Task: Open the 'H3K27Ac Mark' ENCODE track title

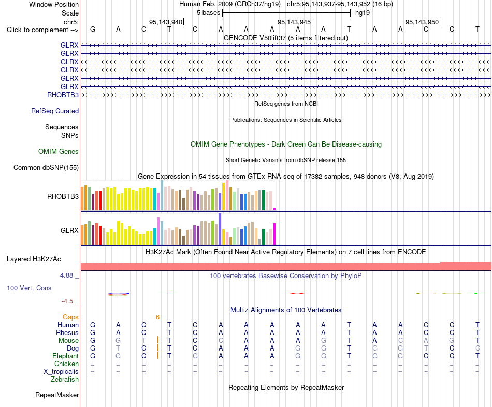Action: pos(286,252)
